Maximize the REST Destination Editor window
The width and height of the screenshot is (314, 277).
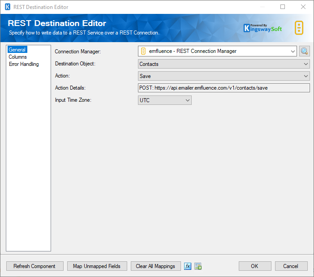coord(283,7)
